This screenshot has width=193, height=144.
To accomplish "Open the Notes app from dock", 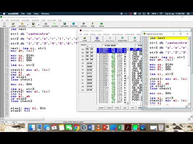I will pyautogui.click(x=62, y=128).
